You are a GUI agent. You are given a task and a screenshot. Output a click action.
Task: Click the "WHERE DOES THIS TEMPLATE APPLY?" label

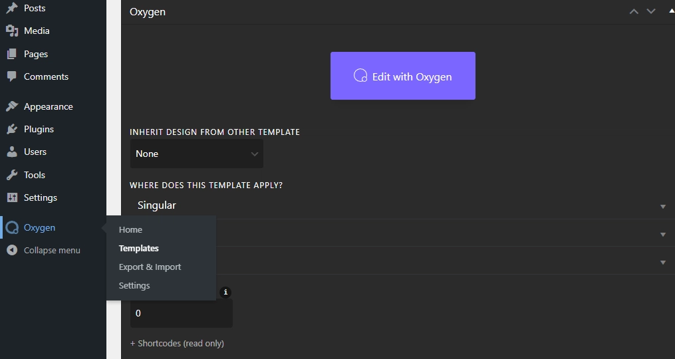(206, 185)
